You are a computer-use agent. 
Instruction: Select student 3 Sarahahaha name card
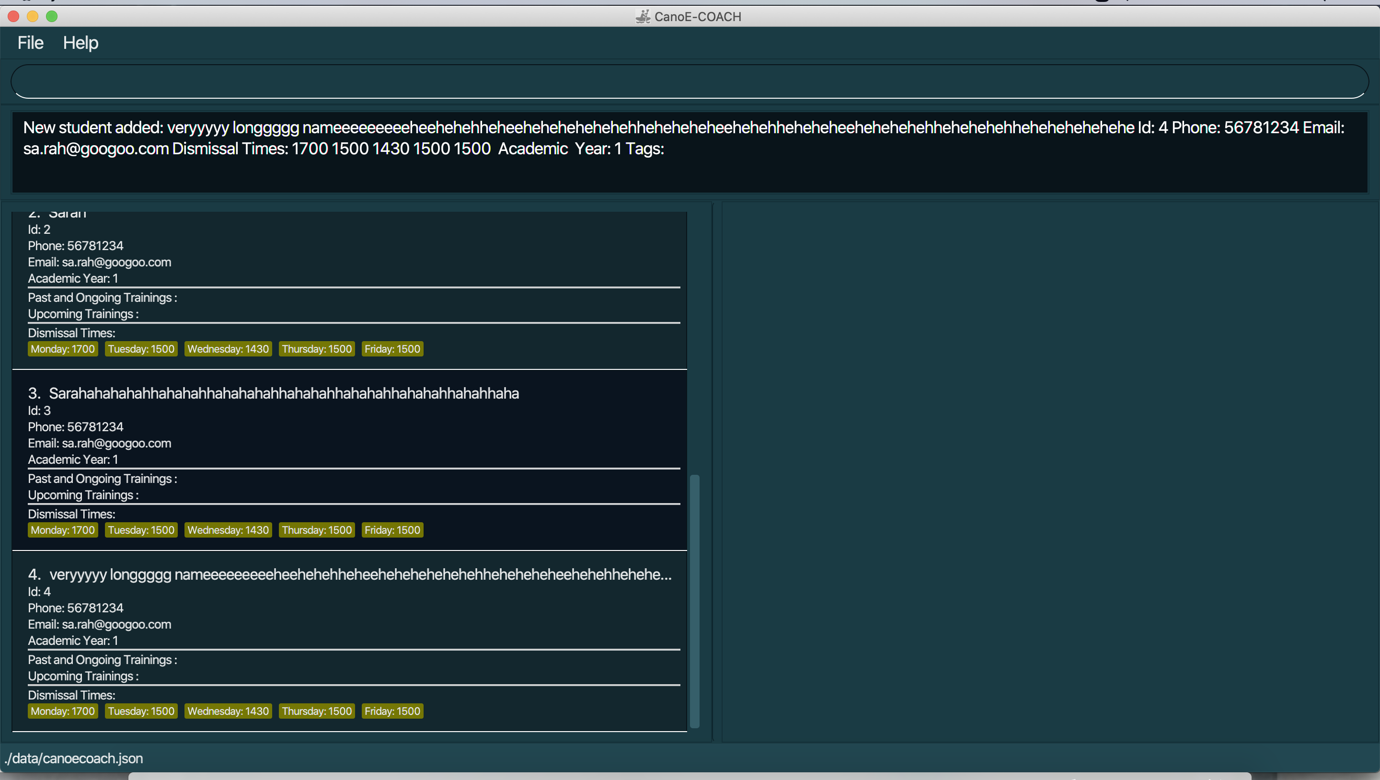click(284, 393)
